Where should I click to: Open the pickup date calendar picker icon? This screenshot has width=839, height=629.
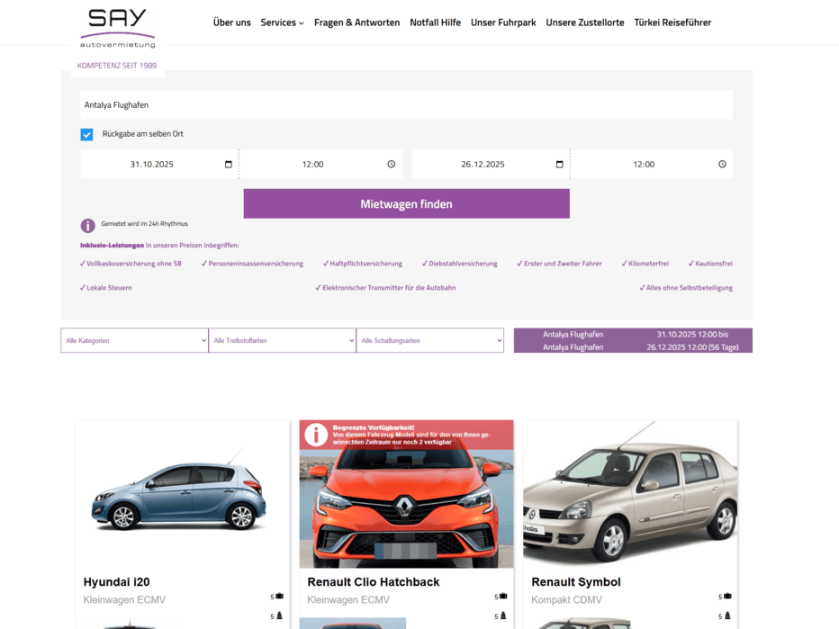(x=229, y=165)
